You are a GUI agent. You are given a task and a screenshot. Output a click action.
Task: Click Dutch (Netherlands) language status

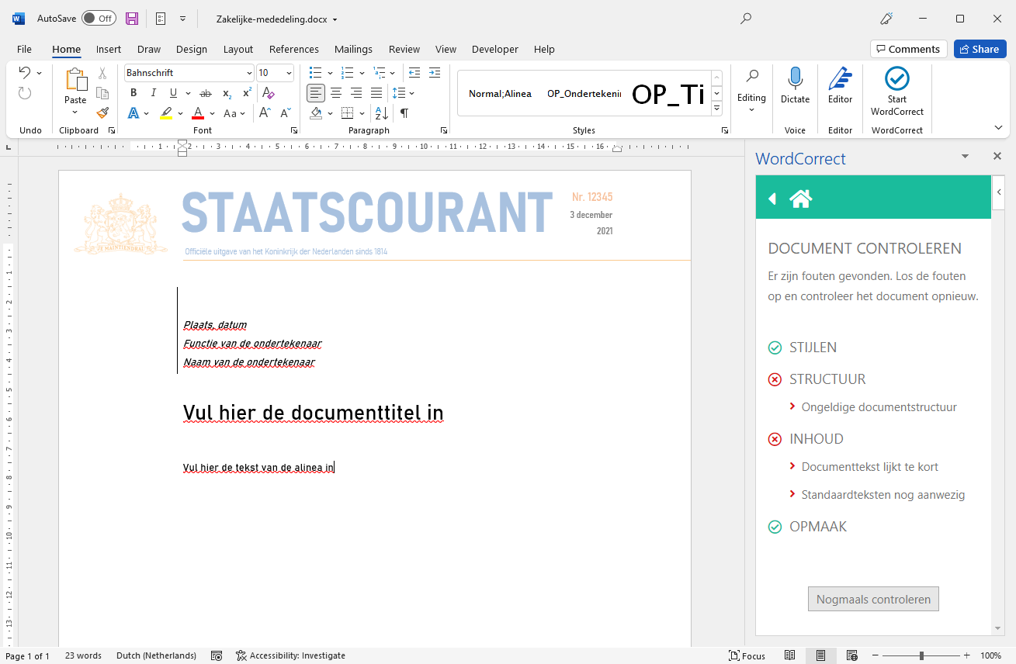click(x=156, y=655)
